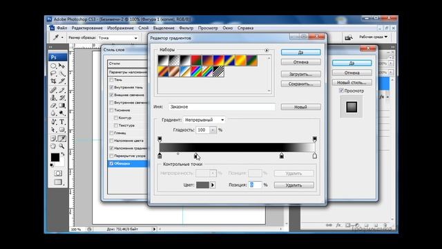Open the Окно menu

point(227,28)
